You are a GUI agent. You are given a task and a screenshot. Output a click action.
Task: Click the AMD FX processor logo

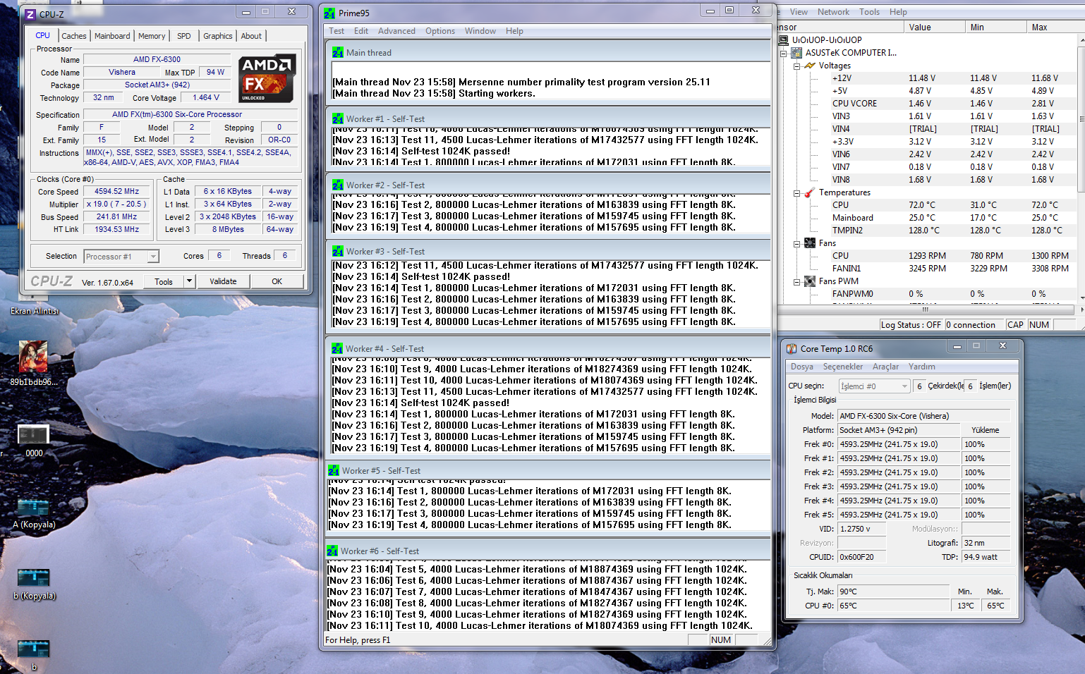coord(266,78)
